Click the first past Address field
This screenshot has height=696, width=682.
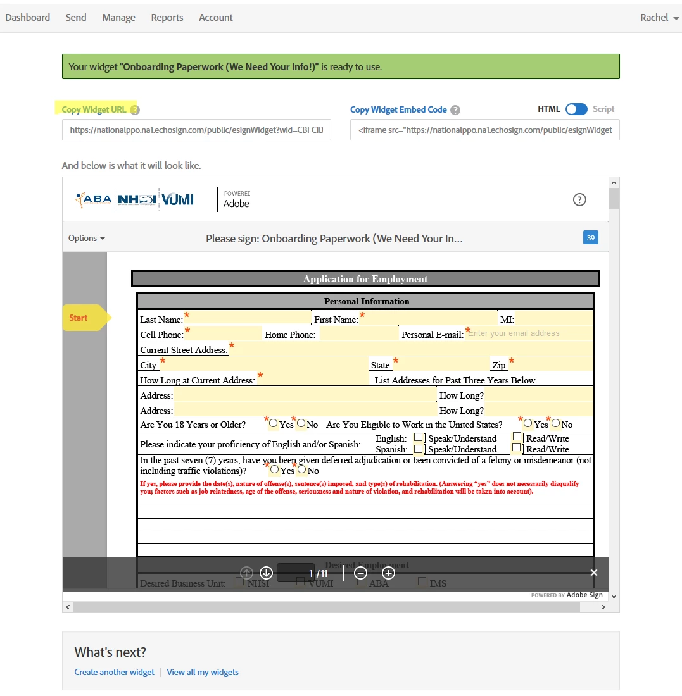[x=305, y=394]
